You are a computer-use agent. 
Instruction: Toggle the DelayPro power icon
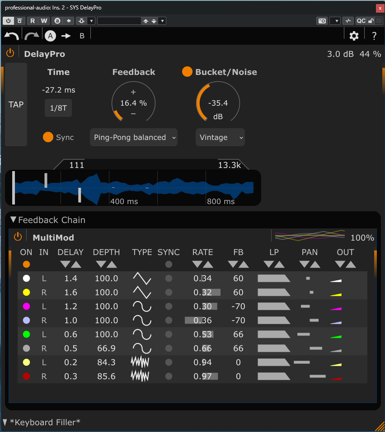coord(10,53)
